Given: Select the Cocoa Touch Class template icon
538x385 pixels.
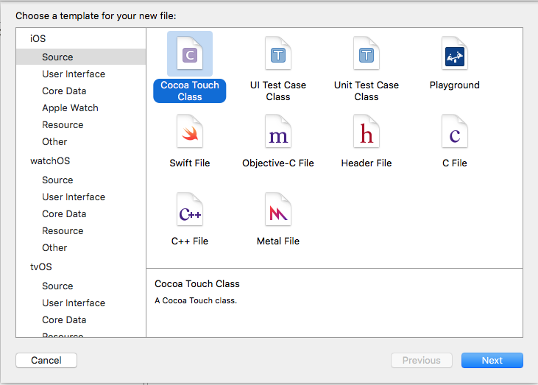Looking at the screenshot, I should click(x=190, y=54).
